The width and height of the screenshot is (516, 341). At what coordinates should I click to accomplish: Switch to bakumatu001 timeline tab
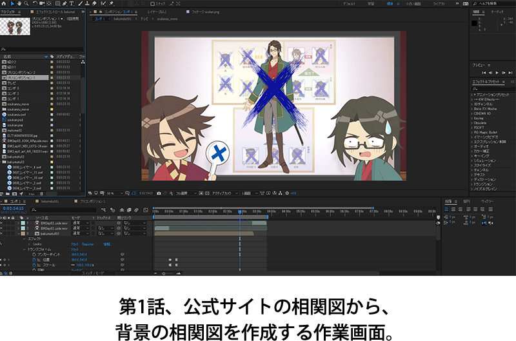[50, 201]
